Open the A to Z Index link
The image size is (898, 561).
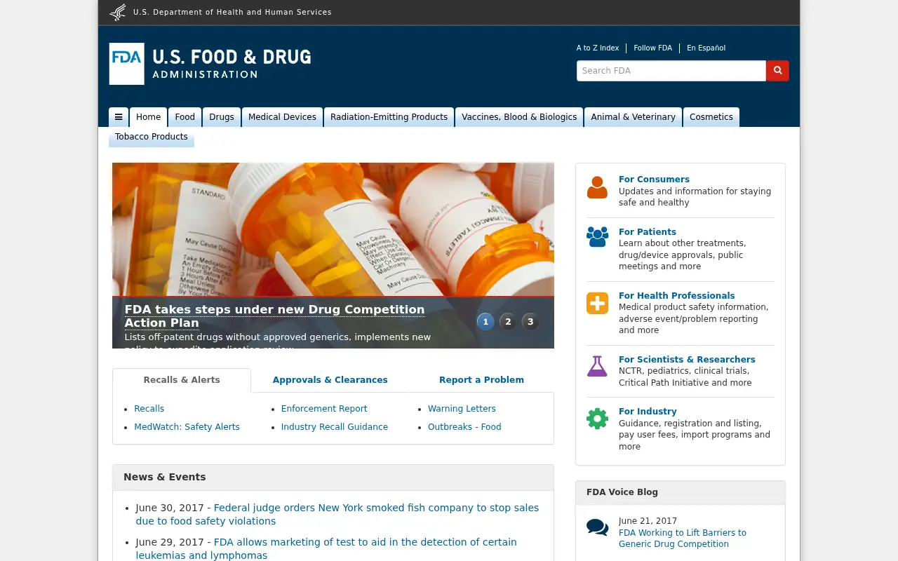[x=598, y=48]
